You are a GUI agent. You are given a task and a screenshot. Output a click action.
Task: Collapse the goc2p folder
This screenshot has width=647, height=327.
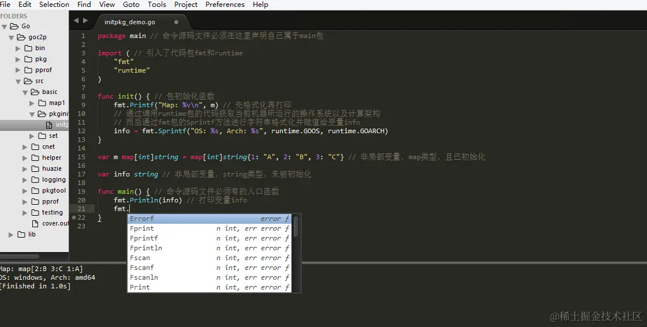click(11, 37)
